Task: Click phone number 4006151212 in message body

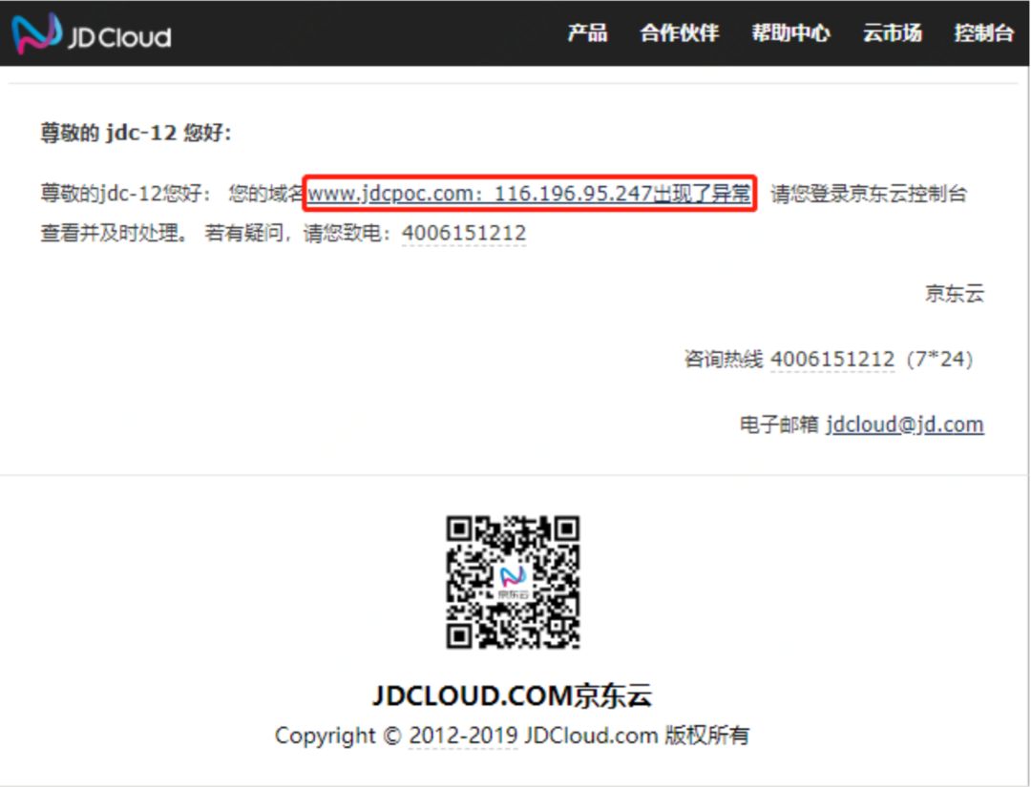Action: pyautogui.click(x=464, y=233)
